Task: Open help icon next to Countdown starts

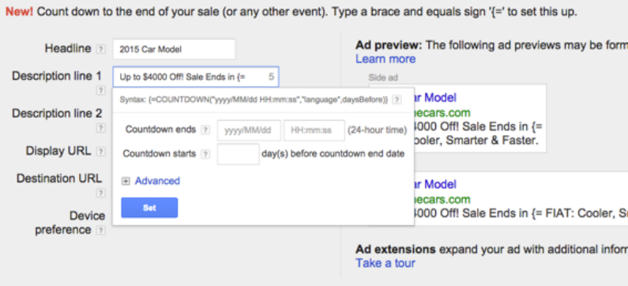Action: (205, 154)
